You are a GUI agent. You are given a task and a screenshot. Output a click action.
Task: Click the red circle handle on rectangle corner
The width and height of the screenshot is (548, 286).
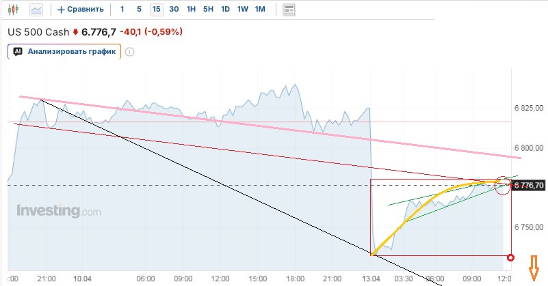coord(510,257)
